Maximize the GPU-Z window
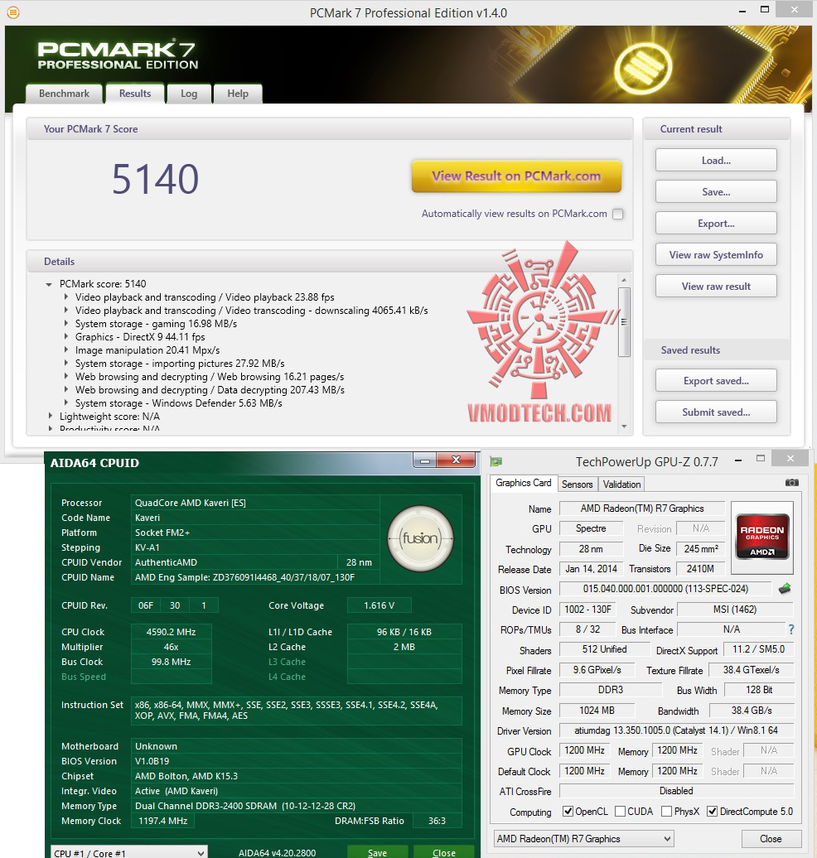 pyautogui.click(x=761, y=459)
